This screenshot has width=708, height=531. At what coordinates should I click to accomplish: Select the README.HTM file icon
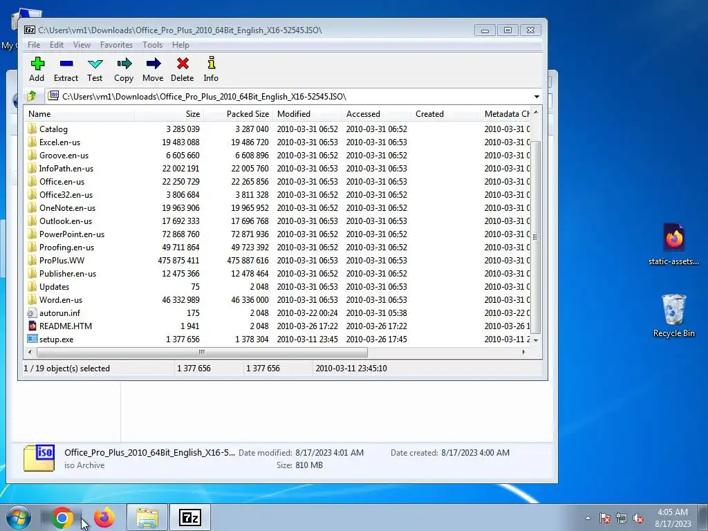(x=32, y=326)
